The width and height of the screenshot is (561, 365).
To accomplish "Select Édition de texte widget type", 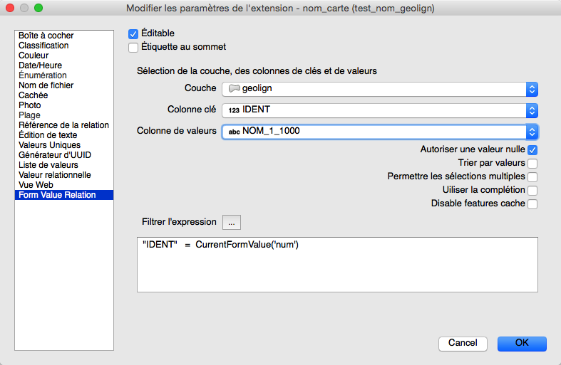I will pyautogui.click(x=48, y=135).
